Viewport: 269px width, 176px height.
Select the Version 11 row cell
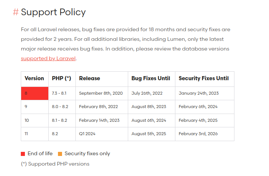[35, 134]
